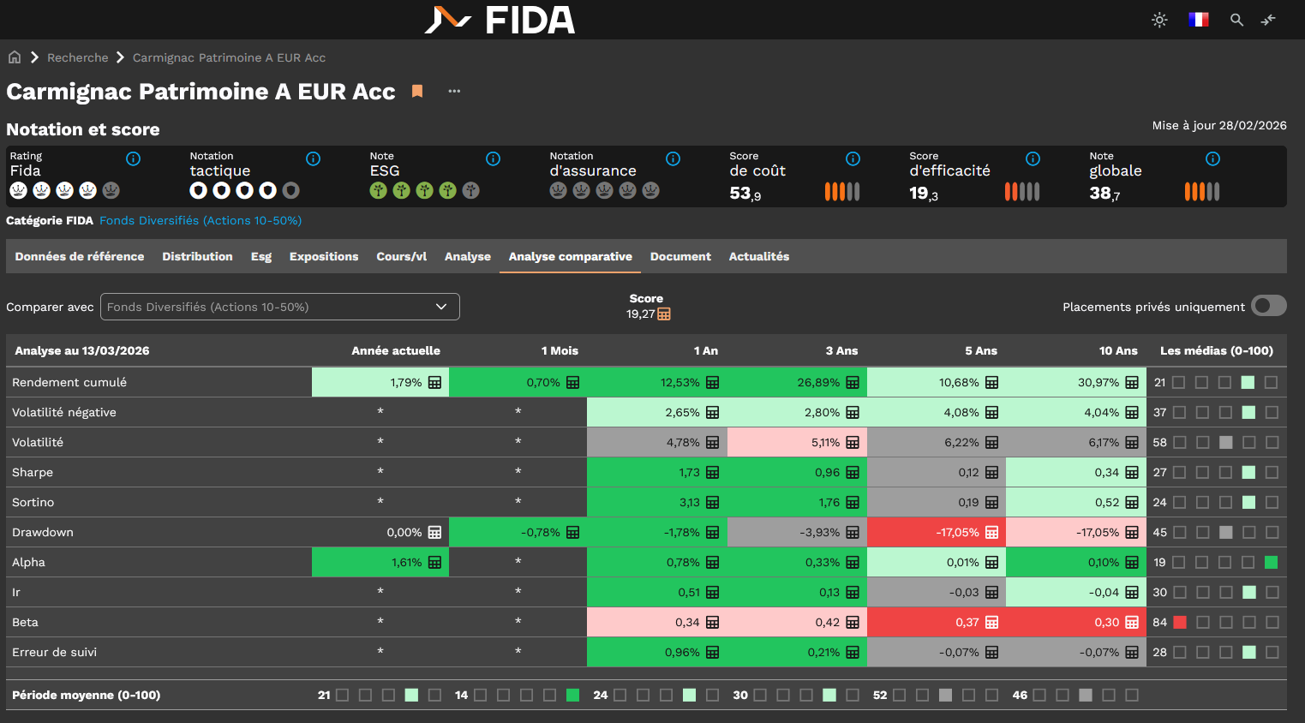Open search with the magnifier icon
Screen dimensions: 1305x723
(x=1236, y=20)
